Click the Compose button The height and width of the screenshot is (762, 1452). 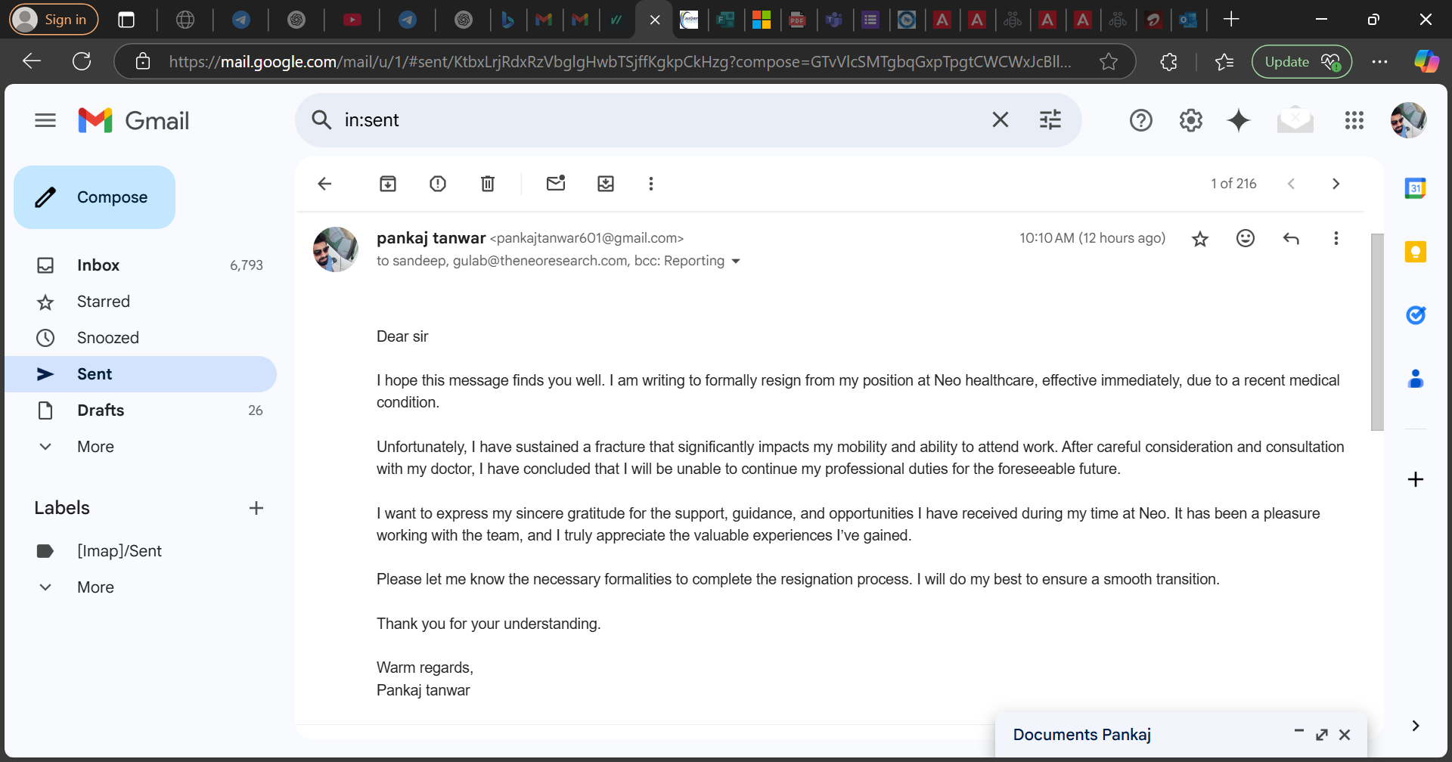pos(95,197)
